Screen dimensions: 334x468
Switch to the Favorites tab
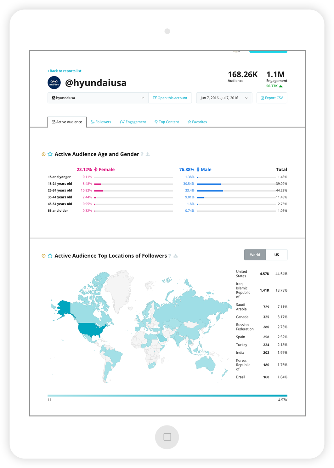[x=197, y=122]
